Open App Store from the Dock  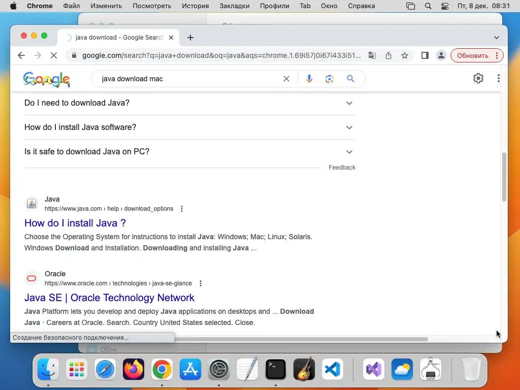click(190, 369)
